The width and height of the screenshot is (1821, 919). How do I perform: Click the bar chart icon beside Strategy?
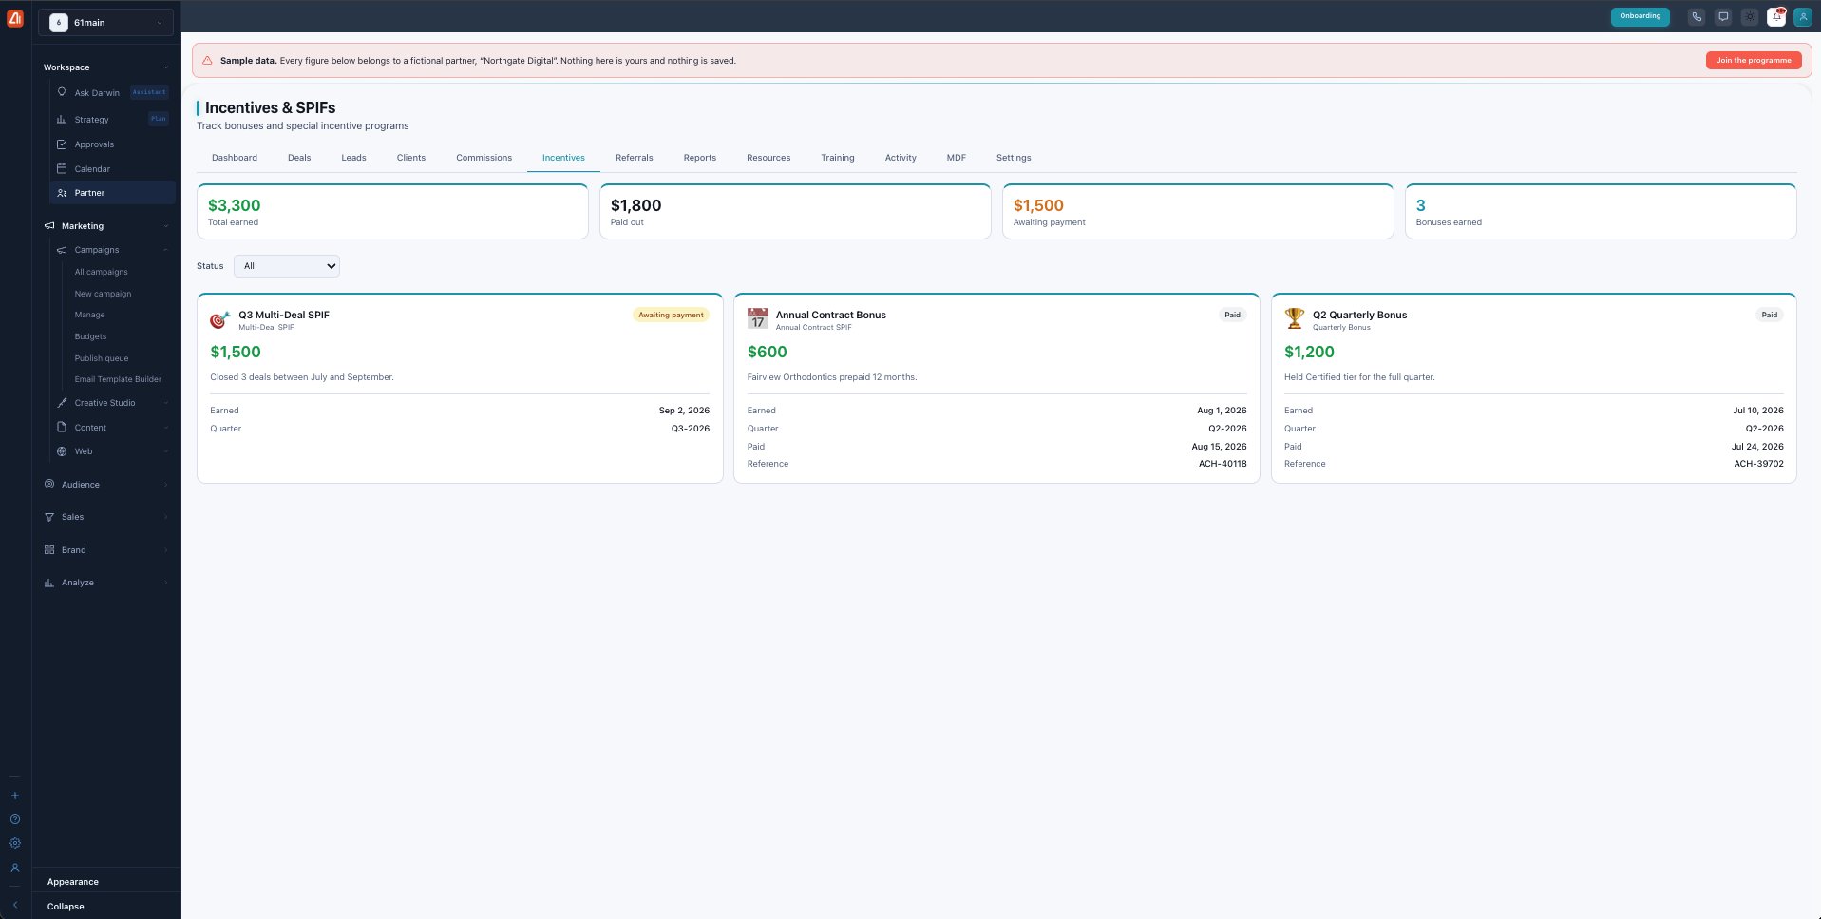[62, 119]
